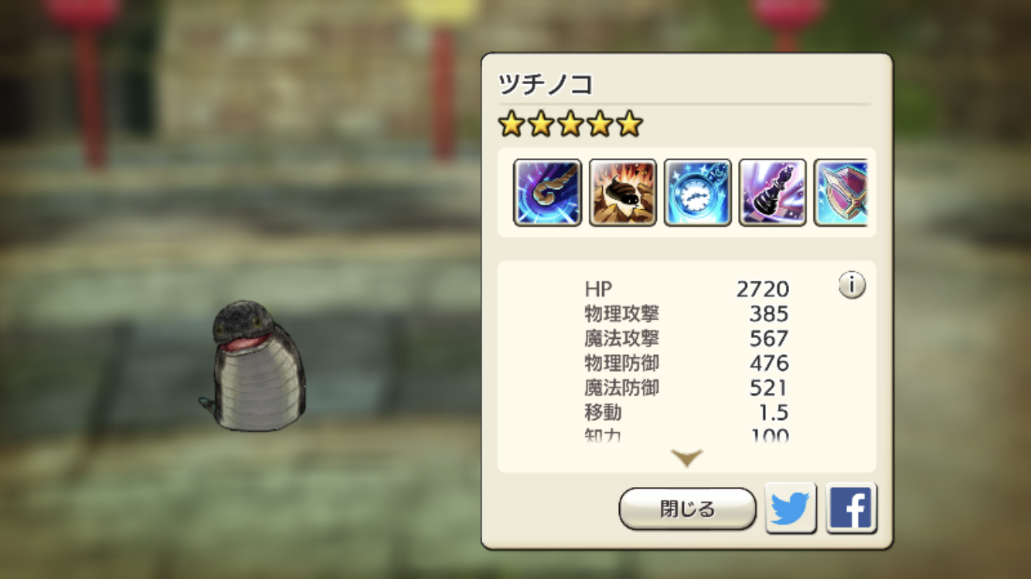The height and width of the screenshot is (579, 1031).
Task: Select the 魔法防御 521 stat row
Action: 687,388
